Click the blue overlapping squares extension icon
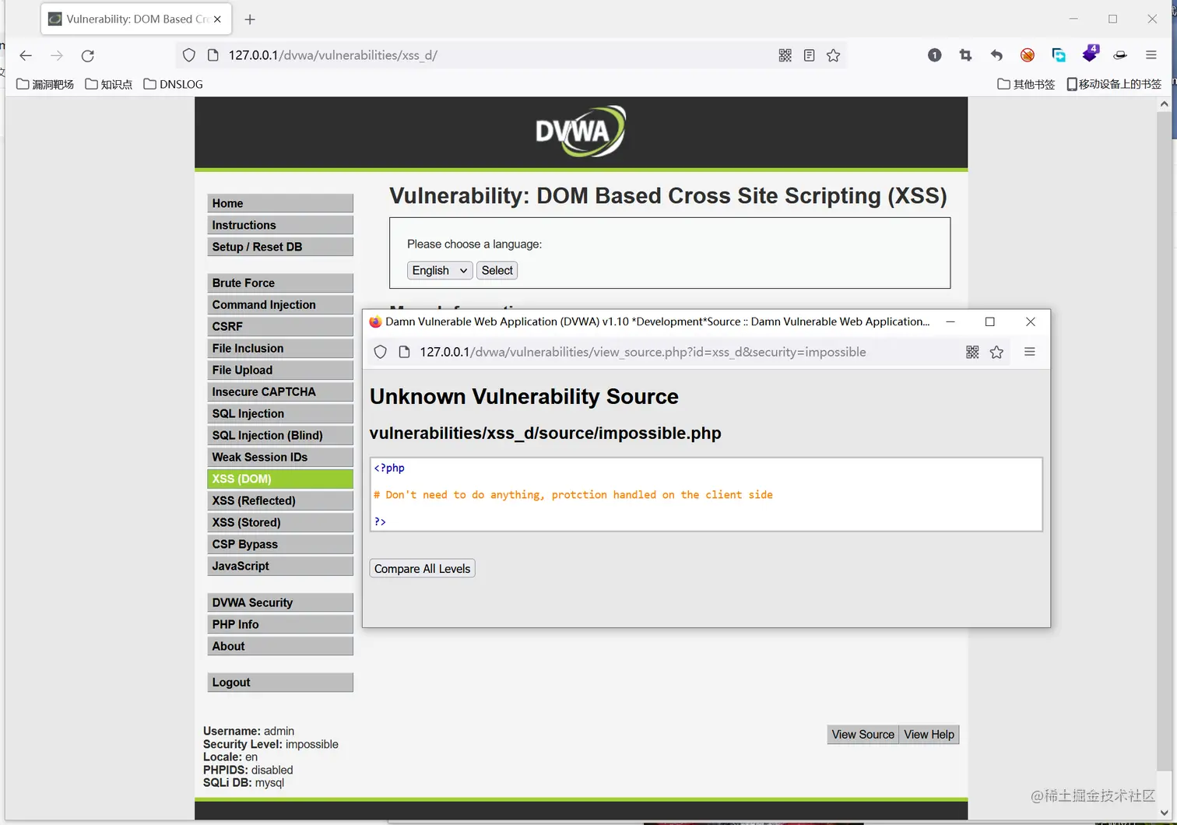This screenshot has height=825, width=1177. (x=1059, y=55)
